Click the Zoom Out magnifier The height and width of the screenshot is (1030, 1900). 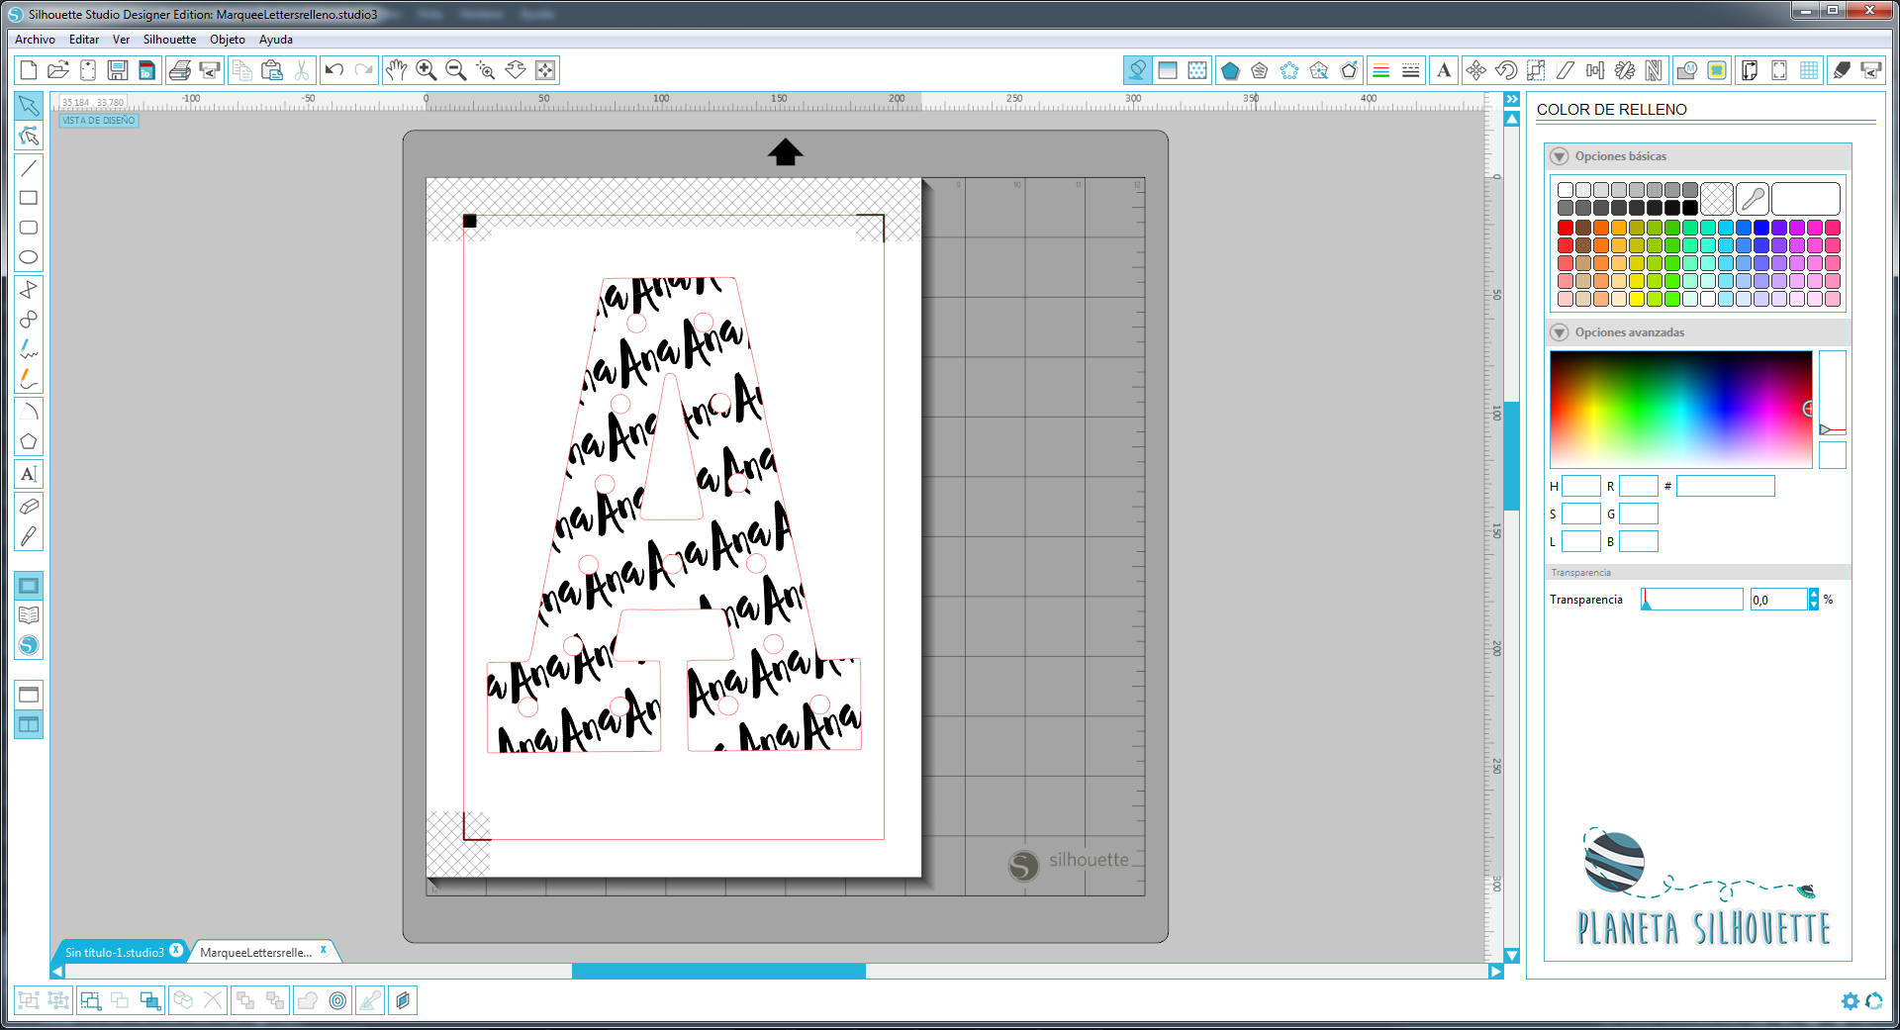point(456,70)
